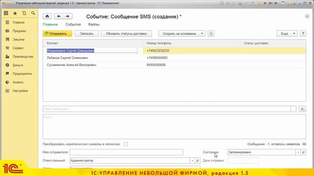Click the search magnifier icon

tap(33, 13)
